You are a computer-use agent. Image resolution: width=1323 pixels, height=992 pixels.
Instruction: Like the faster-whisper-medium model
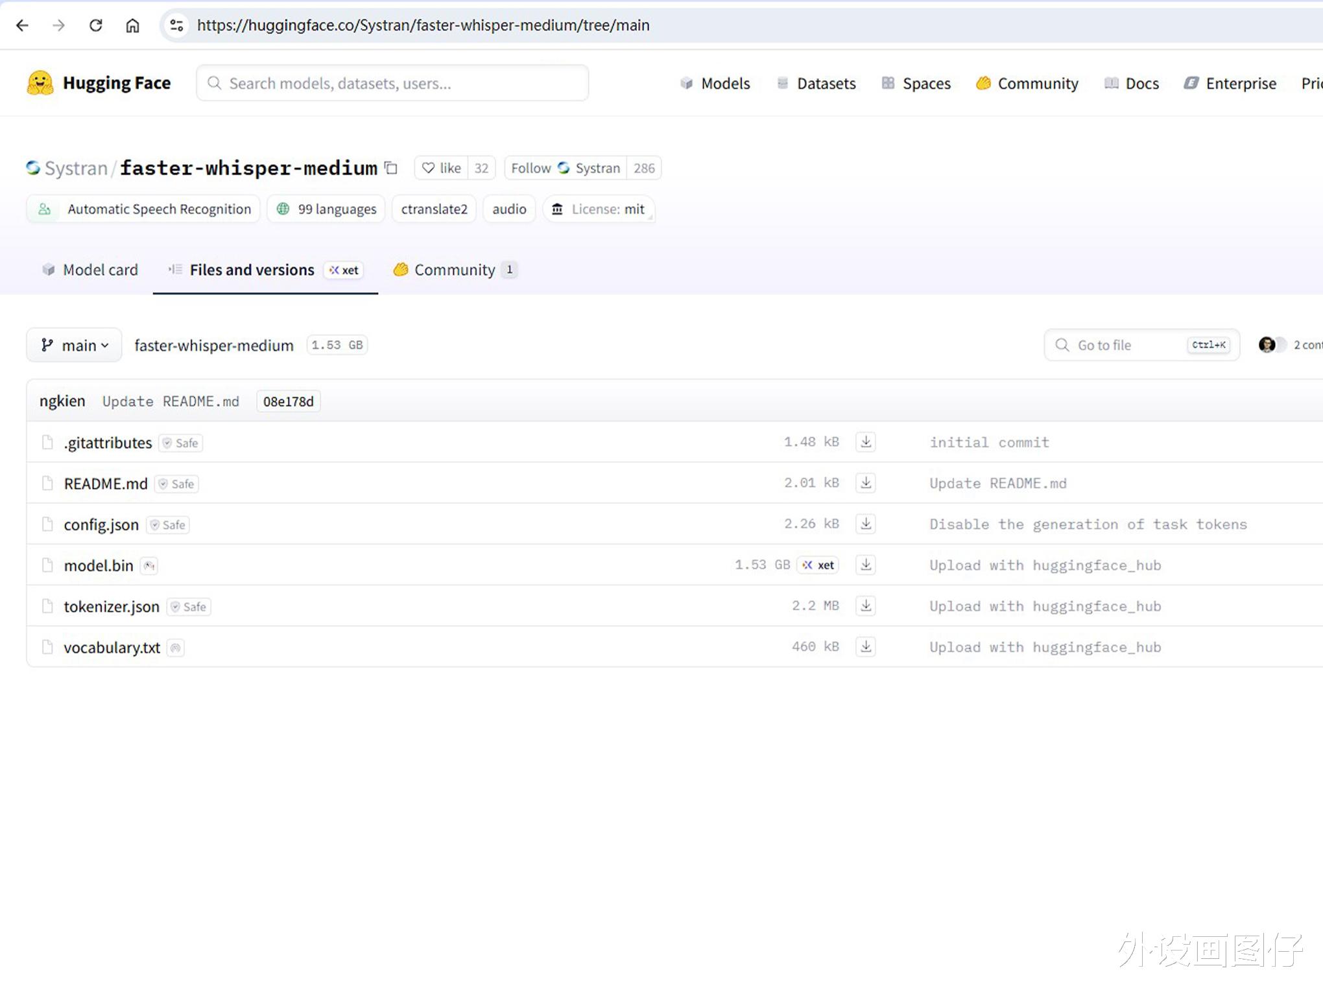(442, 168)
